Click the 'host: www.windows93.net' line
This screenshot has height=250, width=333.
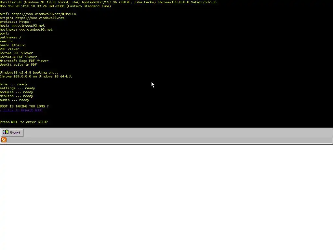22,26
